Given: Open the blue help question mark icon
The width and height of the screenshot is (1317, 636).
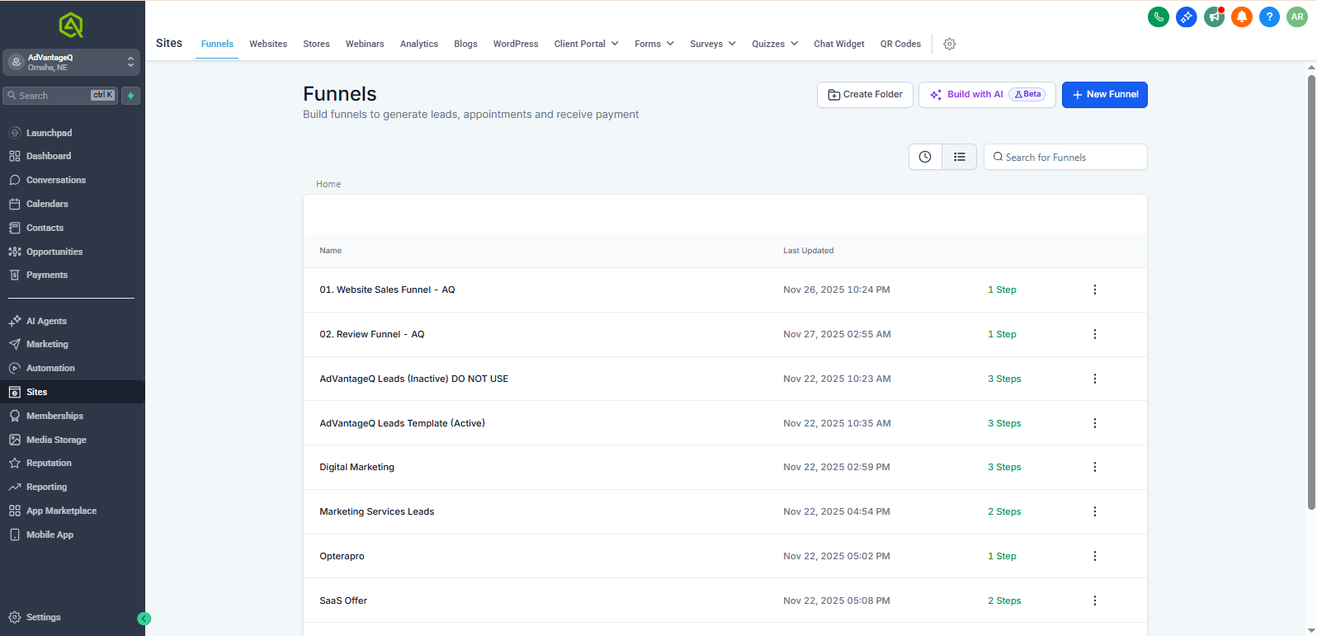Looking at the screenshot, I should pyautogui.click(x=1269, y=16).
